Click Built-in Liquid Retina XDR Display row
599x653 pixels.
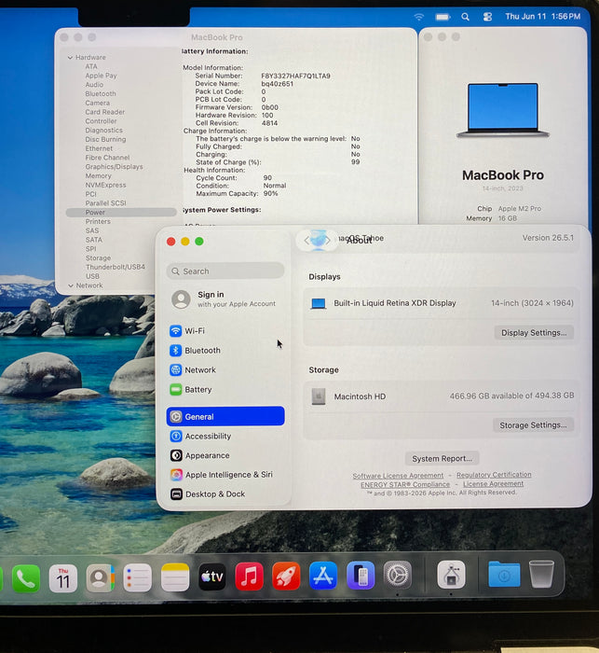(x=442, y=303)
